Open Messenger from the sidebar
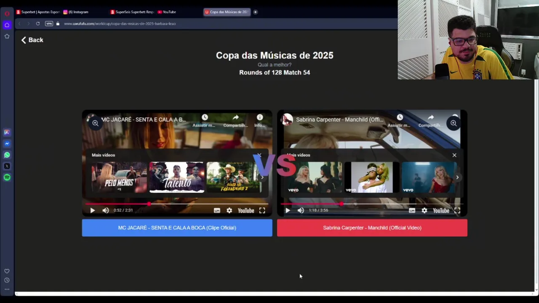The width and height of the screenshot is (539, 303). click(7, 144)
